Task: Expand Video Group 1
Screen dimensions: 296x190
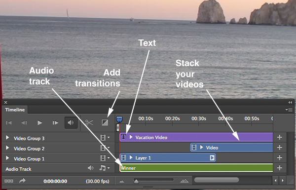Action: click(x=7, y=158)
